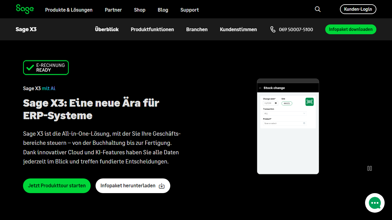Call the number 069 50007-5100
The width and height of the screenshot is (392, 220).
pos(296,30)
